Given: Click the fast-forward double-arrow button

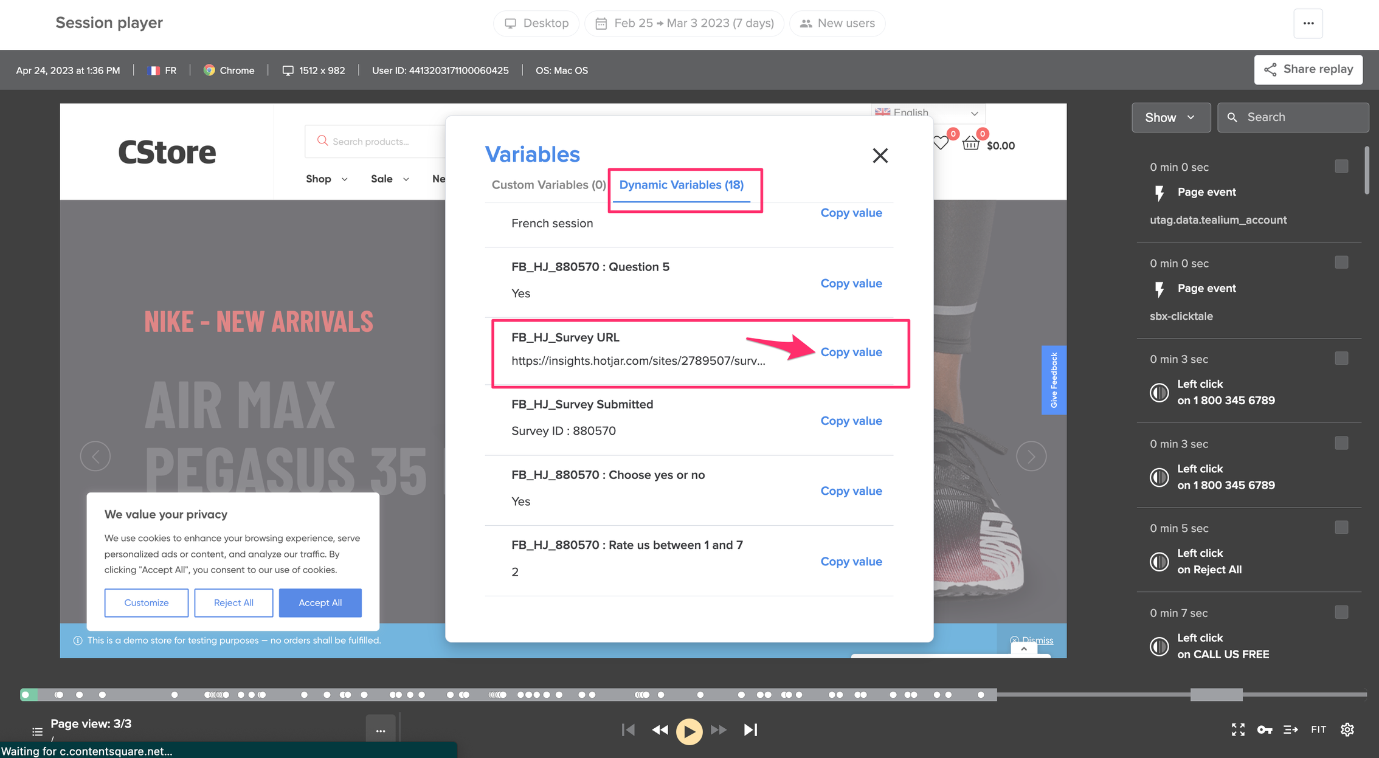Looking at the screenshot, I should pos(719,729).
